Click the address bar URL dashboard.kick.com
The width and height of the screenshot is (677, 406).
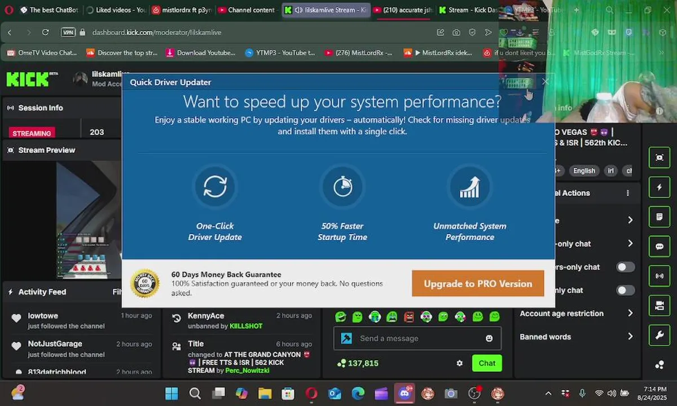157,33
